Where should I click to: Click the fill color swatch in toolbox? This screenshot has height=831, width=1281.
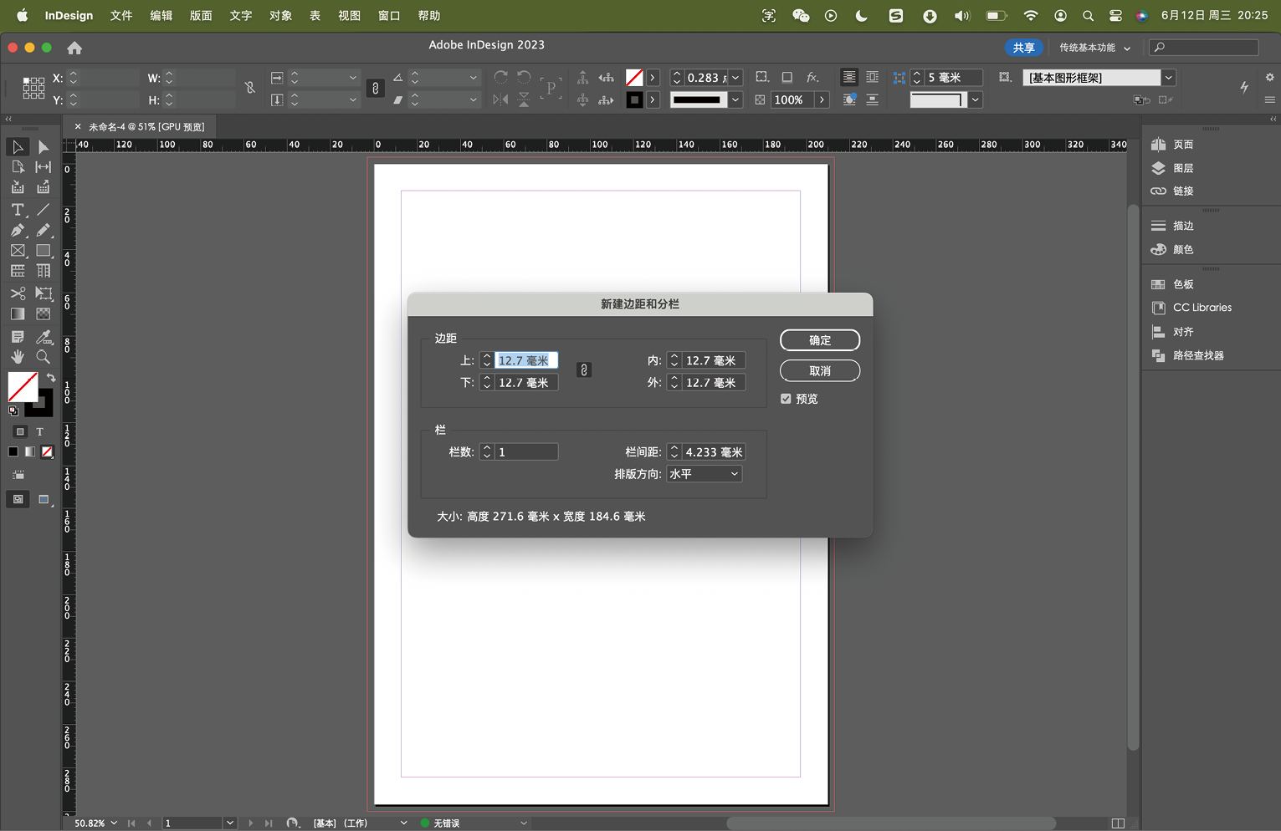point(22,387)
